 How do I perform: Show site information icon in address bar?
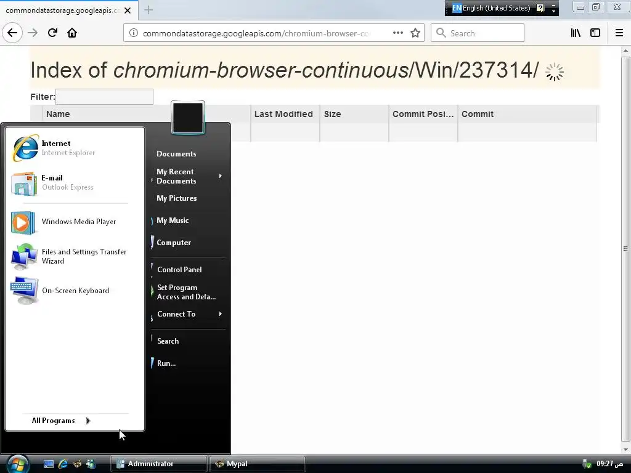pos(133,33)
